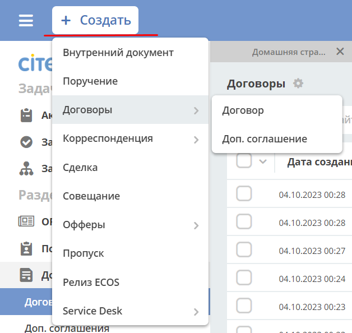Tick the select-all checkbox in the table header
The width and height of the screenshot is (352, 333).
244,160
